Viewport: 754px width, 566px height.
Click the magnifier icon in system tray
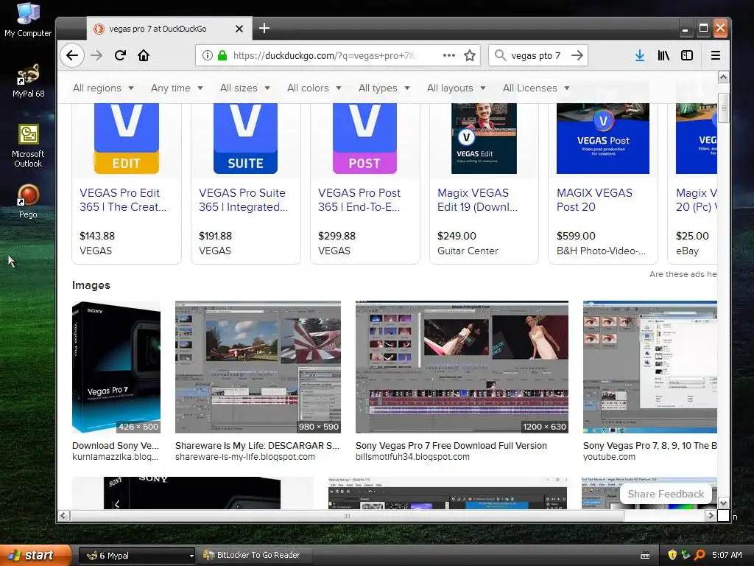[x=700, y=555]
